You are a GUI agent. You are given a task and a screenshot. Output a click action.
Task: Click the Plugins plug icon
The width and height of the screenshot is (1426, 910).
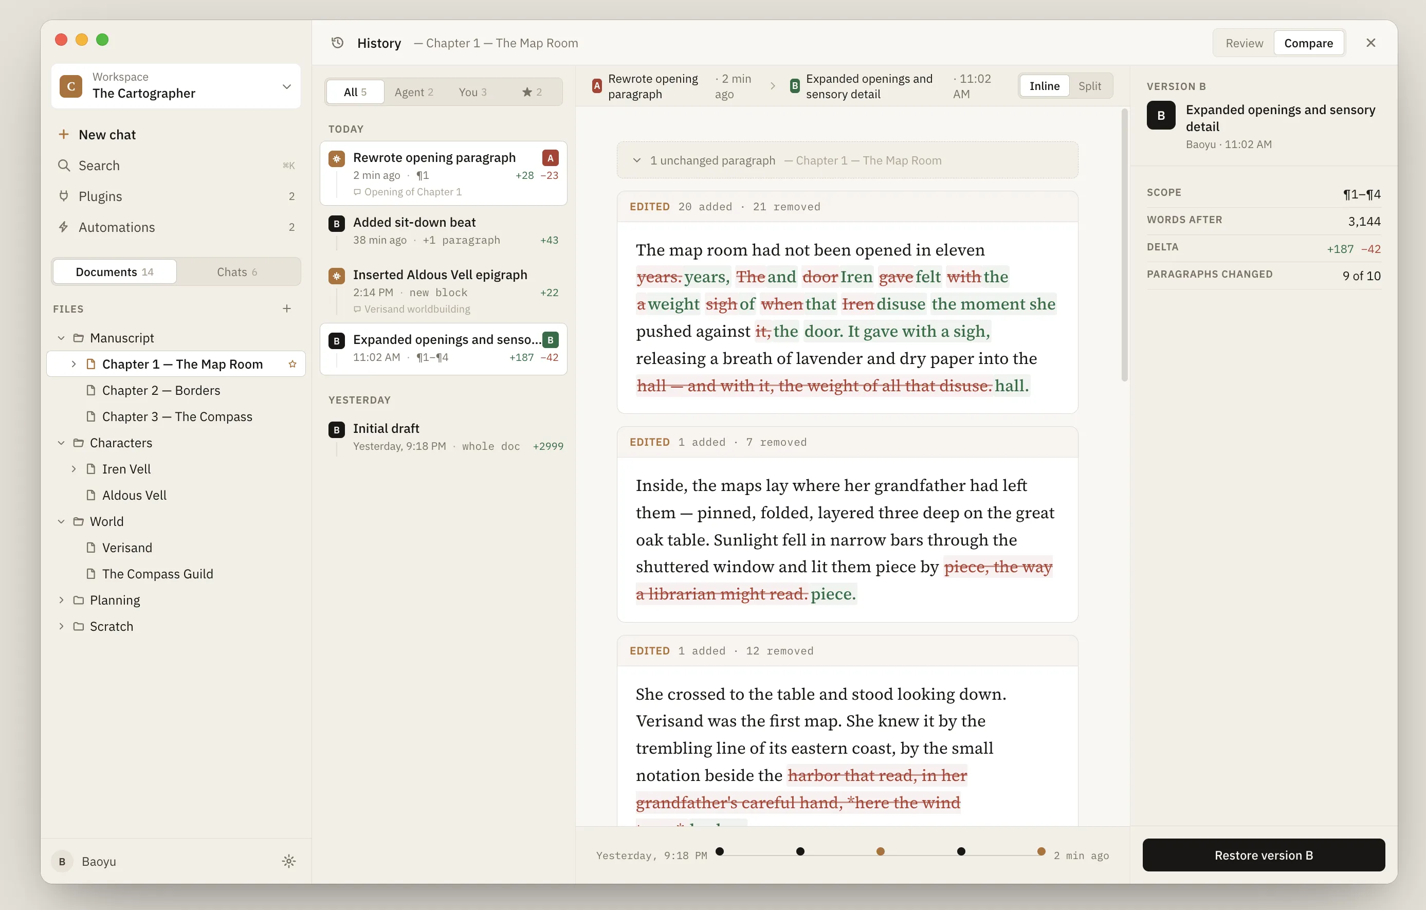pos(64,195)
